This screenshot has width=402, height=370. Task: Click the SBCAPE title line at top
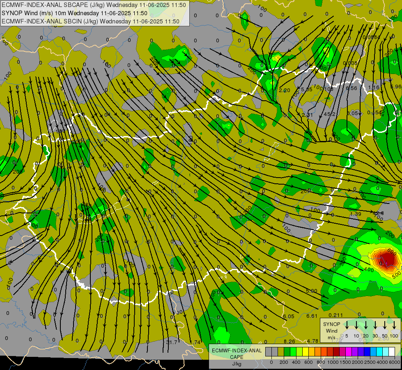(94, 5)
